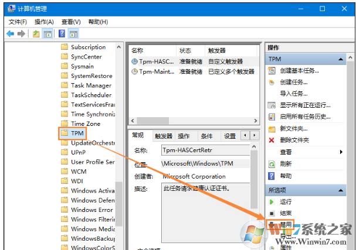Click the task list horizontal scrollbar thumb
This screenshot has width=356, height=250.
152,121
